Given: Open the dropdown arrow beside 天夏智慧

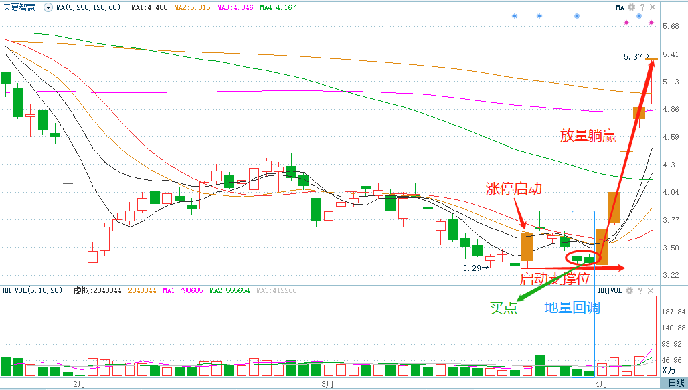Looking at the screenshot, I should 48,7.
